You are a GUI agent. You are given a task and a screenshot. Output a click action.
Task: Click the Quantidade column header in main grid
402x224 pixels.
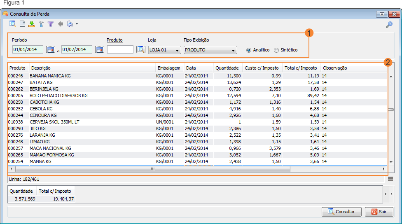point(227,68)
